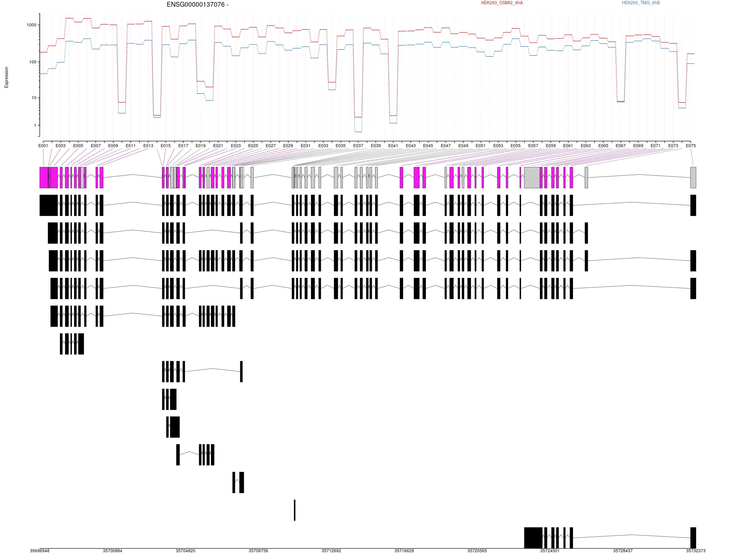Click exon bin label E053

[498, 146]
